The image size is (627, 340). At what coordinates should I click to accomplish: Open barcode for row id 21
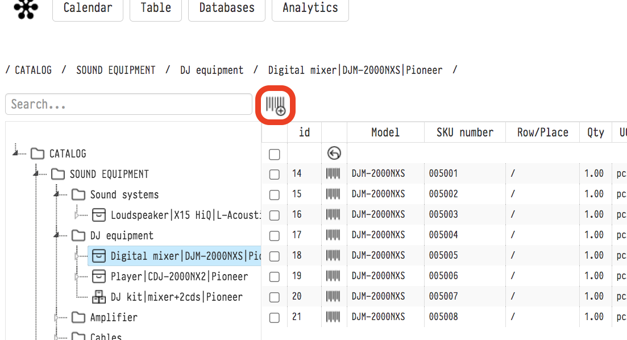pyautogui.click(x=333, y=317)
